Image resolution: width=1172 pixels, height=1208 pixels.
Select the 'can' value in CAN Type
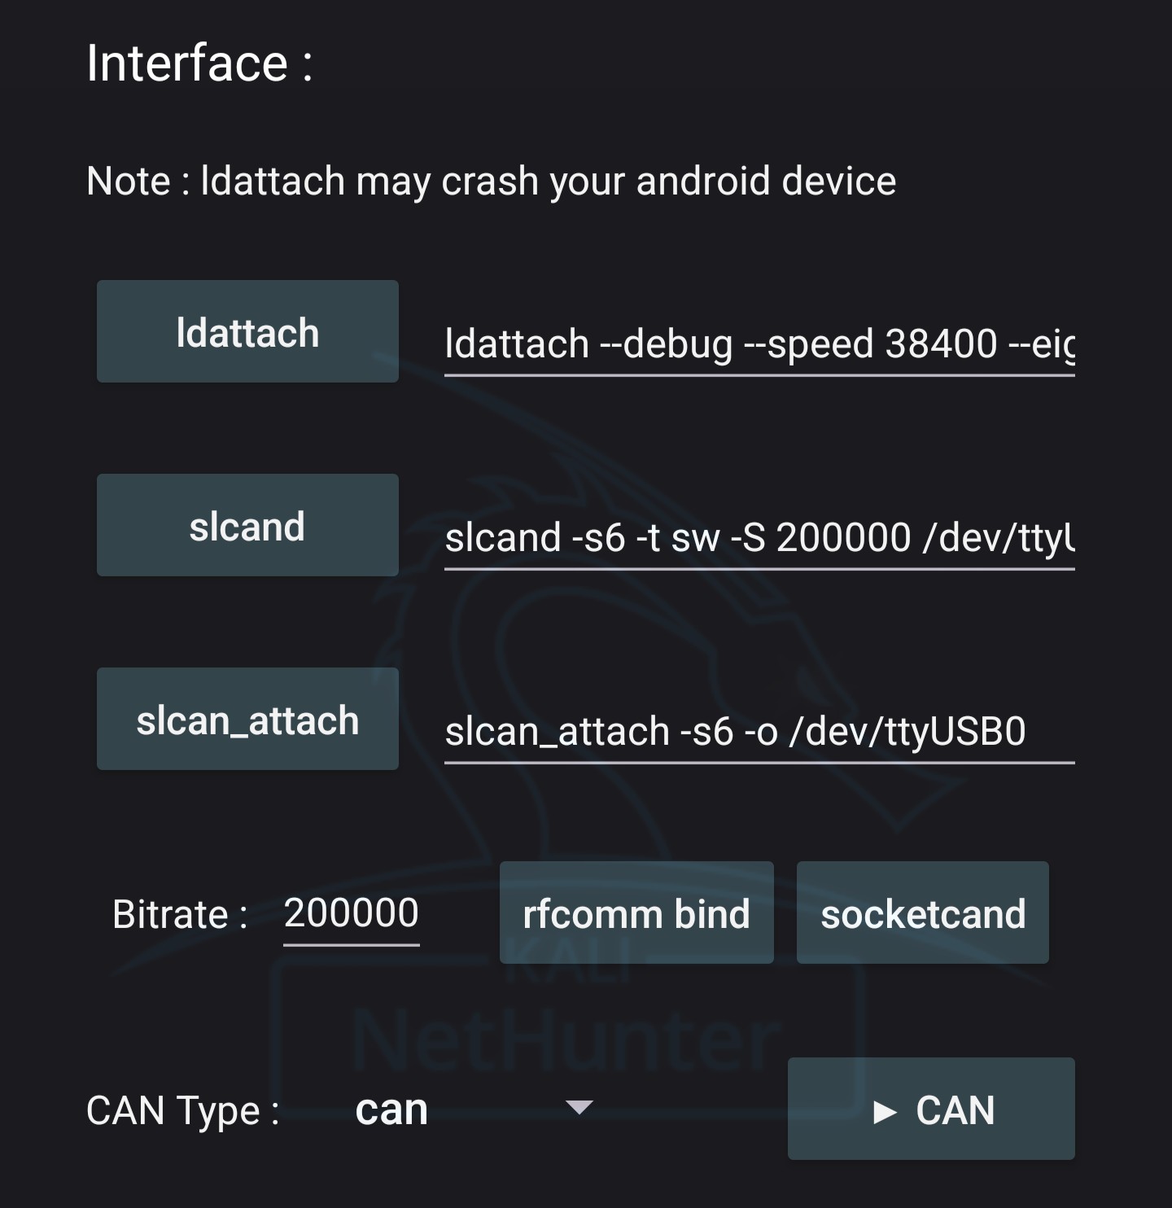[x=391, y=1110]
